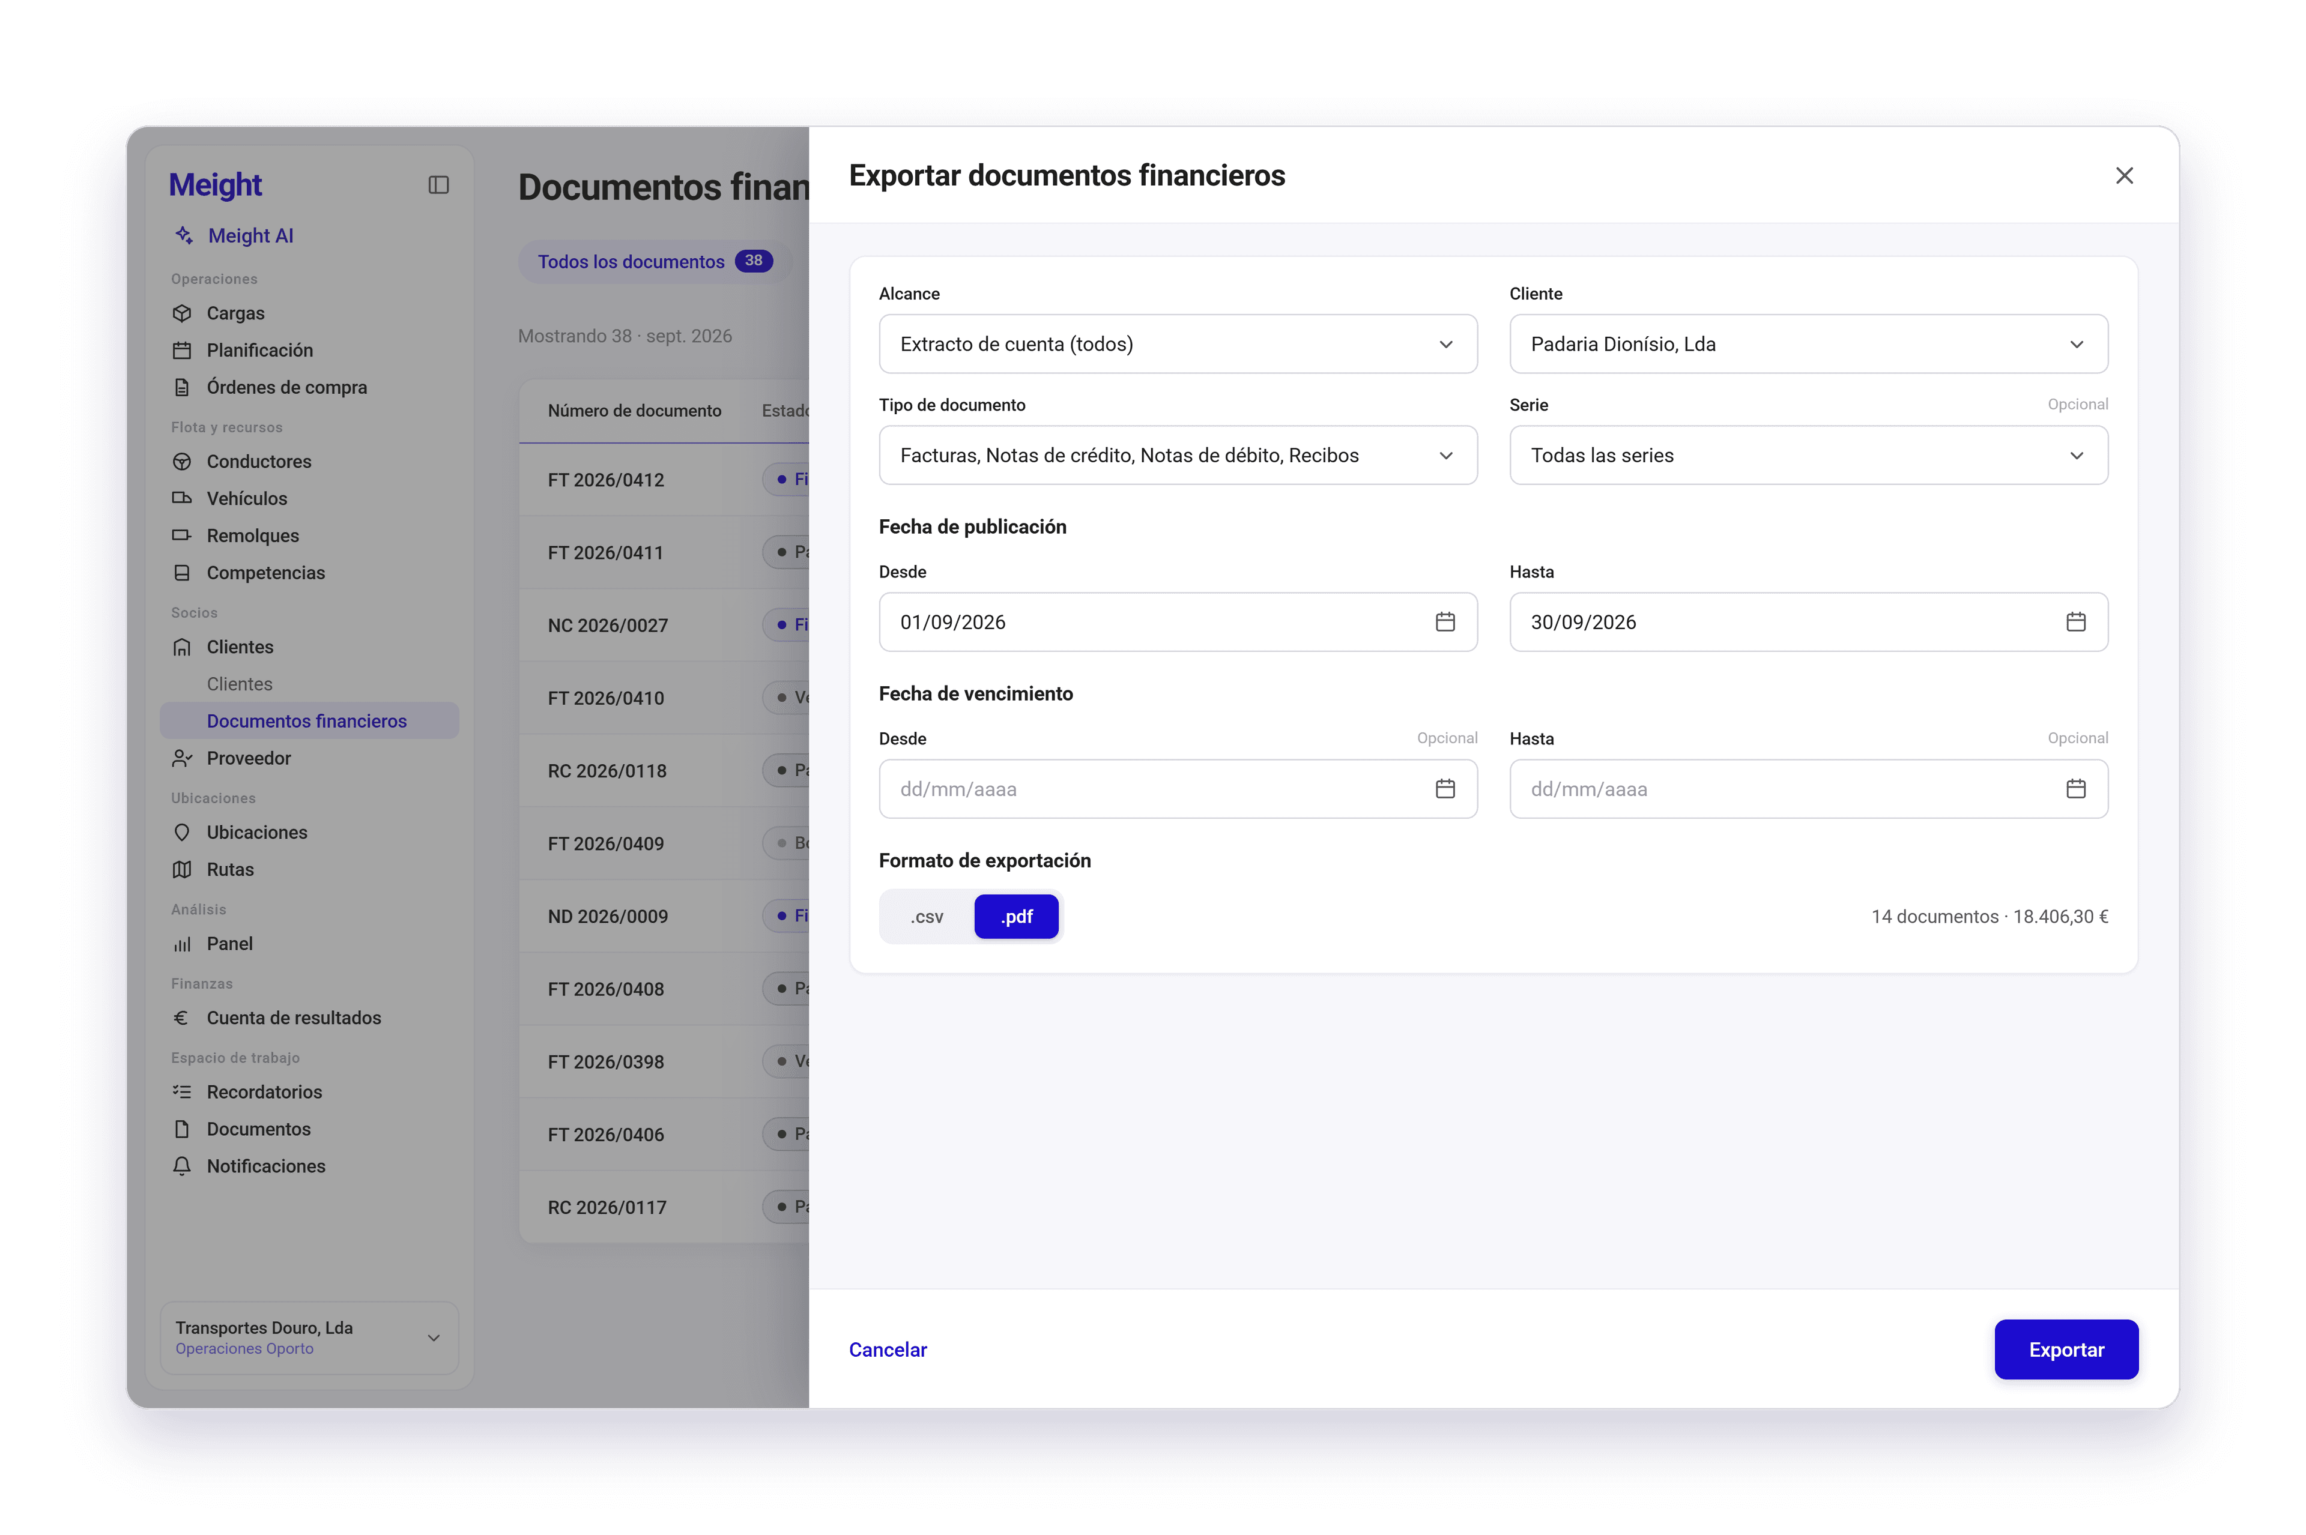Open calendar picker for publication Hasta date

coord(2075,622)
